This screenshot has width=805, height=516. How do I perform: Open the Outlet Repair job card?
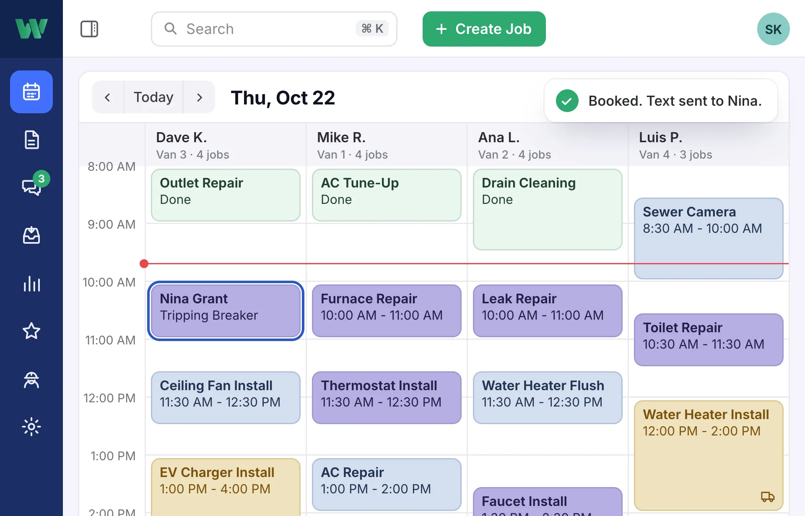(226, 195)
